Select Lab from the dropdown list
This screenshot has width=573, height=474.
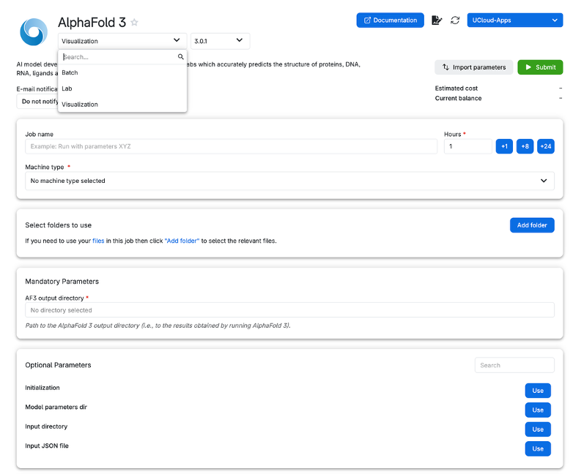(122, 89)
